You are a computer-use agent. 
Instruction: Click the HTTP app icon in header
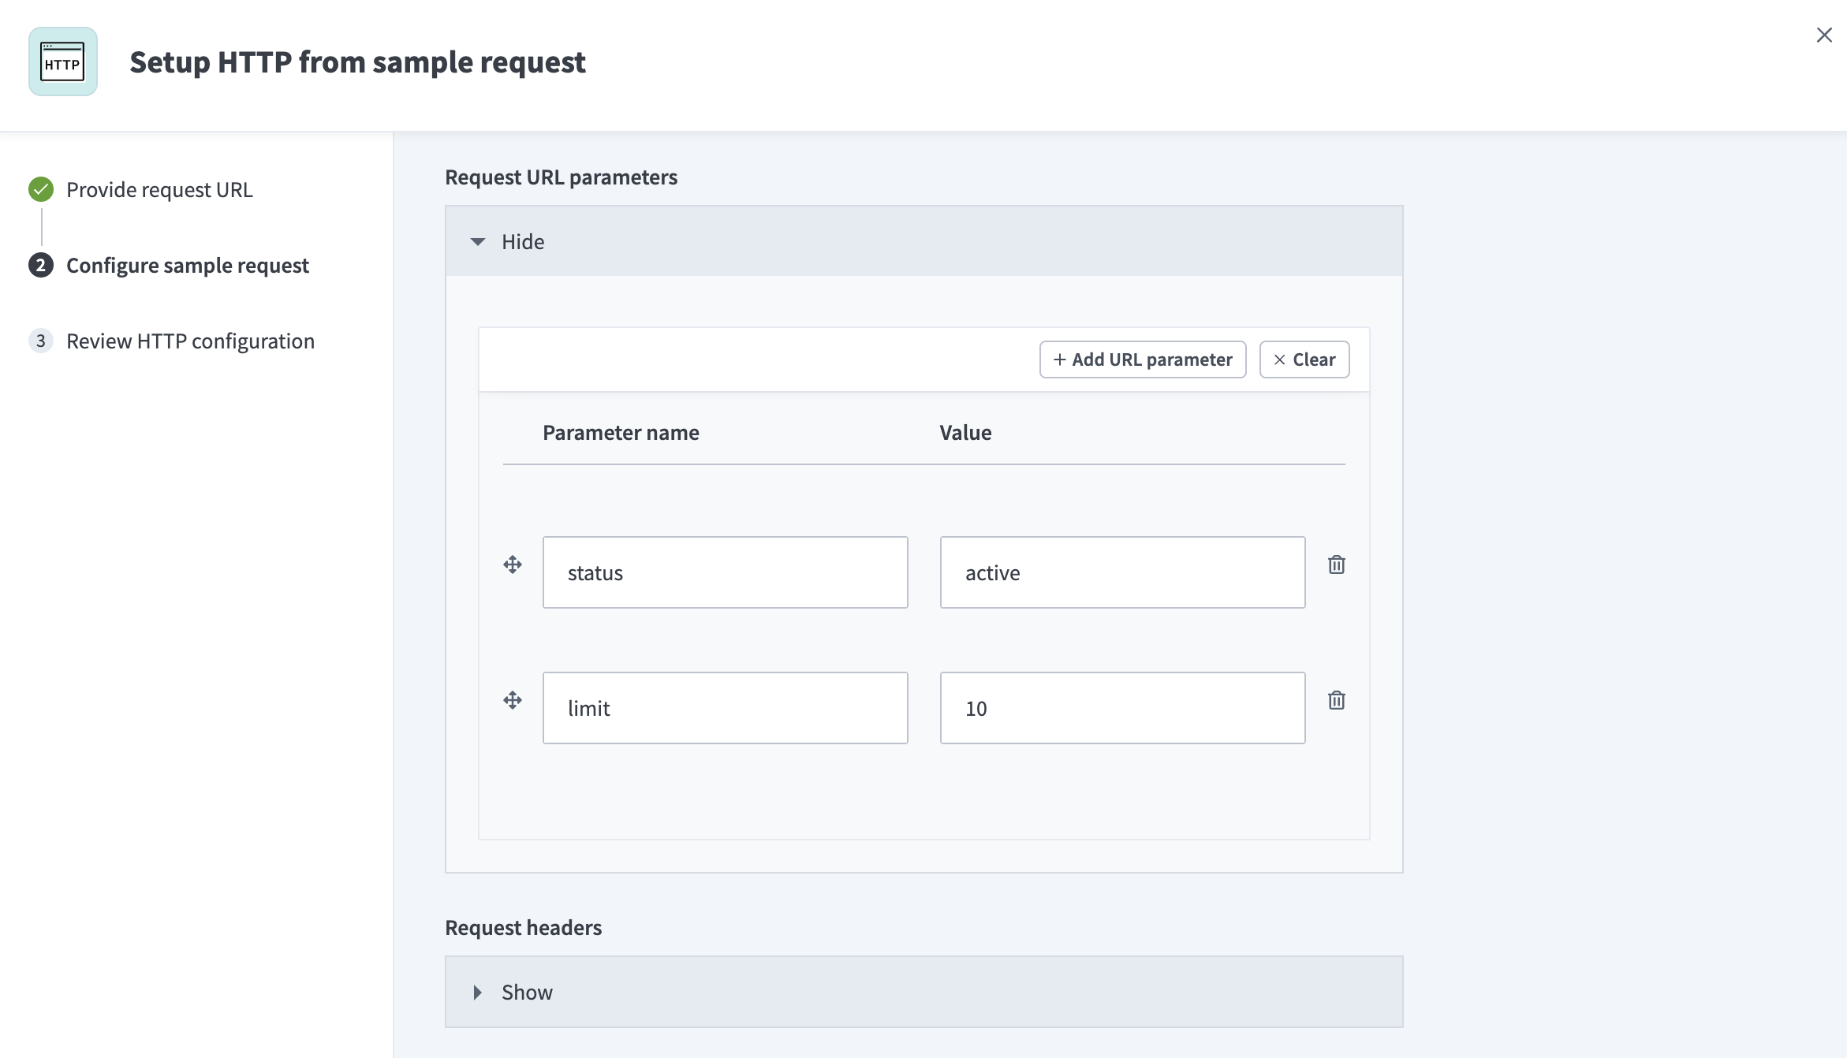point(62,62)
